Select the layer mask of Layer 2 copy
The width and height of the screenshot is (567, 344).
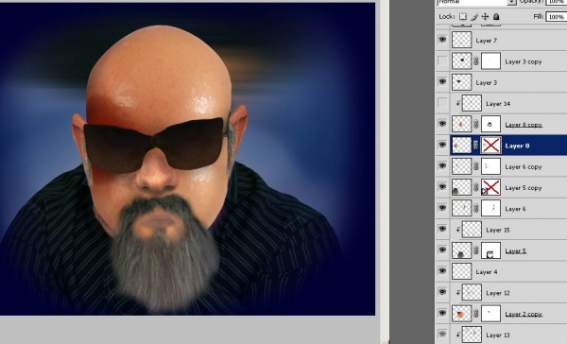coord(490,313)
